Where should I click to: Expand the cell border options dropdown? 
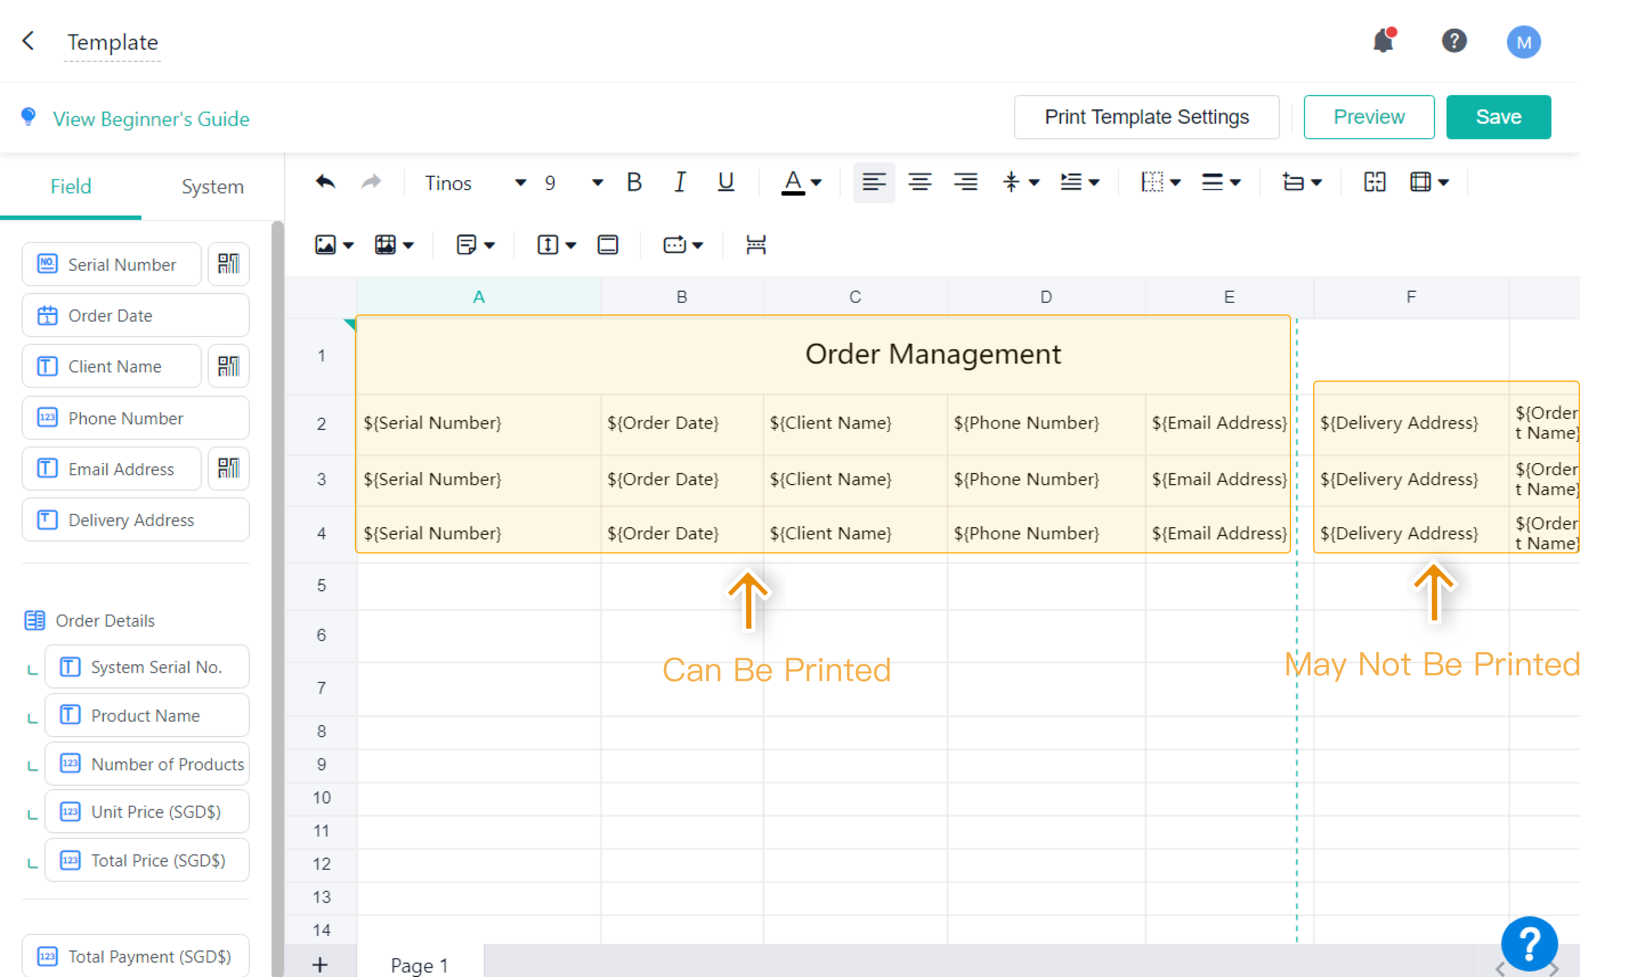tap(1175, 182)
